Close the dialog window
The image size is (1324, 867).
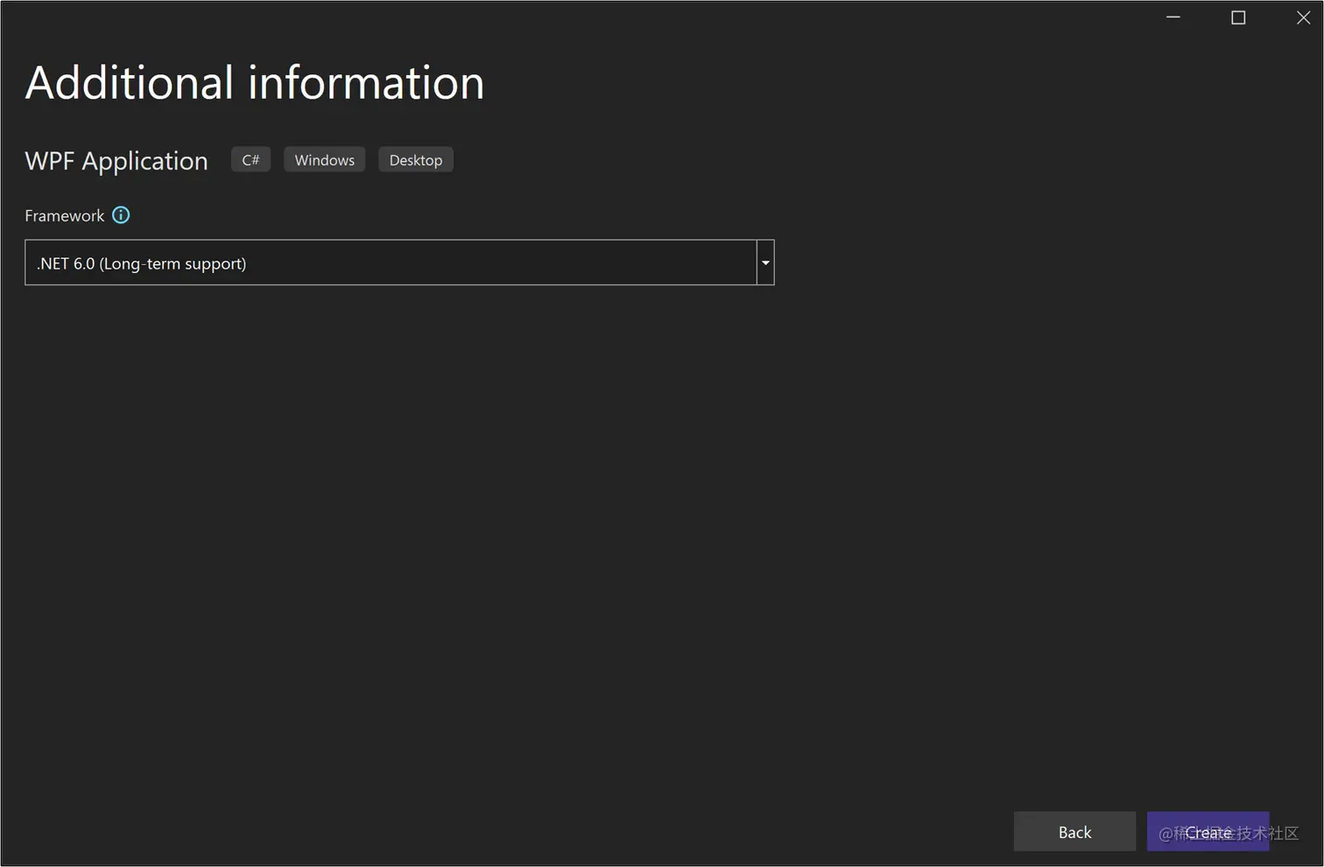coord(1303,17)
